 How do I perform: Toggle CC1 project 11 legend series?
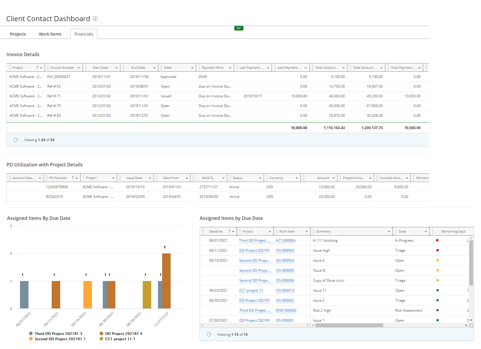tap(120, 339)
